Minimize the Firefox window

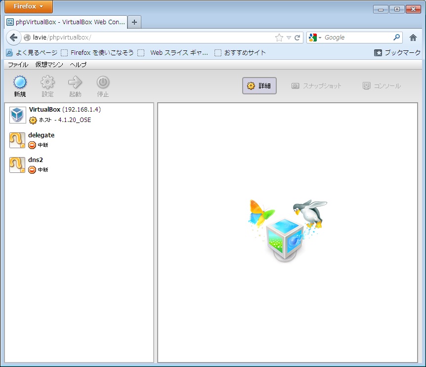tap(381, 9)
